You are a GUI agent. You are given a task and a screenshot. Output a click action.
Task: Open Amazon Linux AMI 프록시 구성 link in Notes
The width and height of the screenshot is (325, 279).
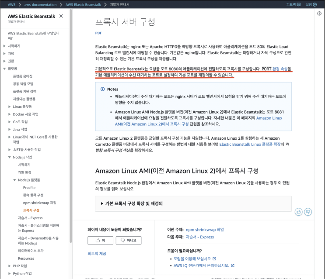199,121
